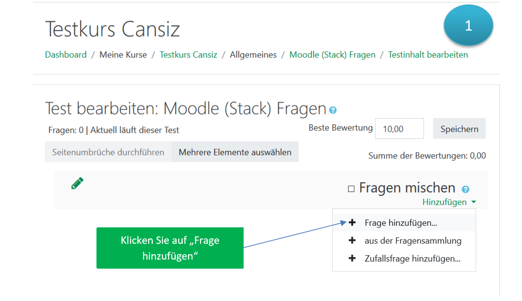Select Frage hinzufügen menu entry
Viewport: 522px width, 301px height.
click(401, 223)
